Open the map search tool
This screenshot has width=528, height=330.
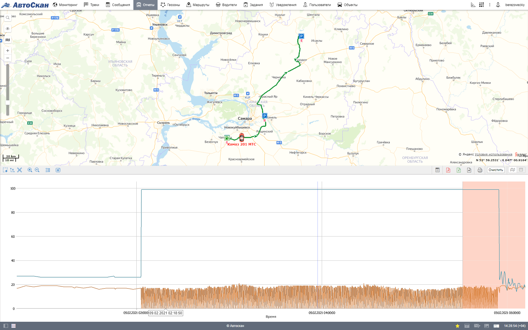pos(8,18)
